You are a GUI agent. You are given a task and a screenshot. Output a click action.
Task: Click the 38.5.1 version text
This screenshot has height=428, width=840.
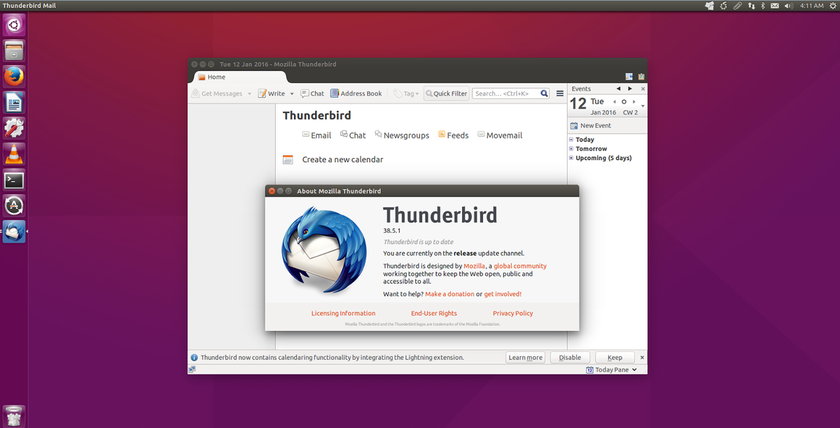[391, 230]
